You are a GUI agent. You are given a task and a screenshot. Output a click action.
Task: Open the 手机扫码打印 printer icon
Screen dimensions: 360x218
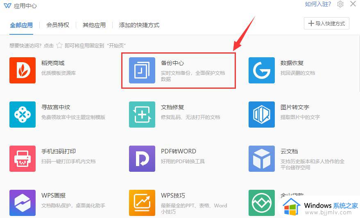click(x=23, y=159)
